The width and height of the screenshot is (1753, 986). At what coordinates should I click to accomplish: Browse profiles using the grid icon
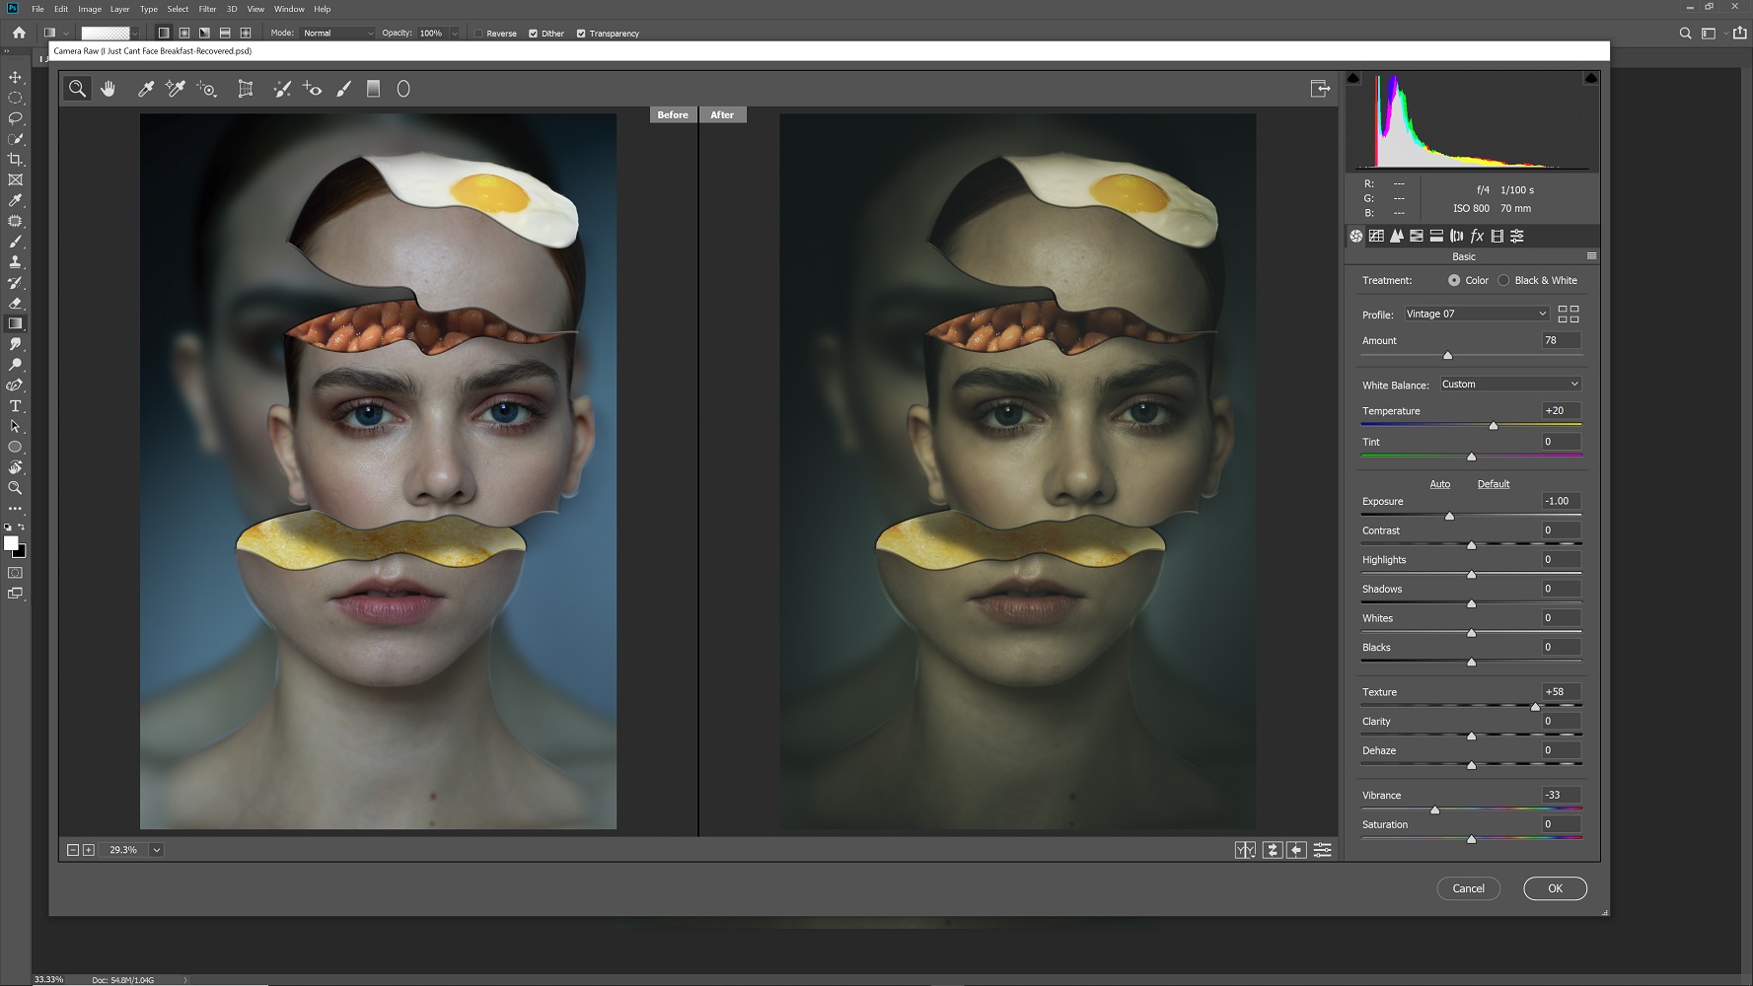click(x=1568, y=315)
